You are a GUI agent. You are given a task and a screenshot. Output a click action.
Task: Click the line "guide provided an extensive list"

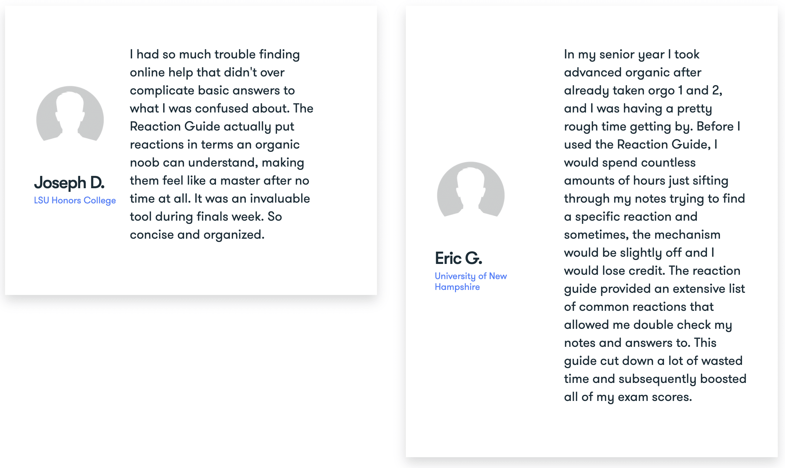pos(654,289)
